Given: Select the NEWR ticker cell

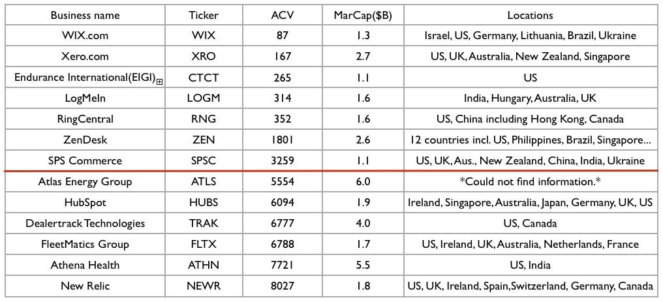Looking at the screenshot, I should 204,286.
